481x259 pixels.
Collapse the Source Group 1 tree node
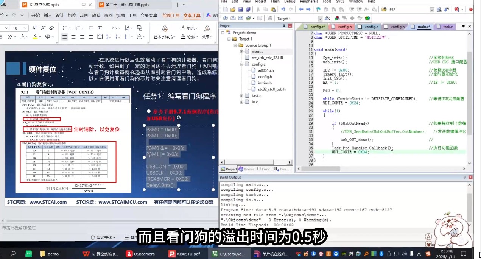pyautogui.click(x=235, y=45)
